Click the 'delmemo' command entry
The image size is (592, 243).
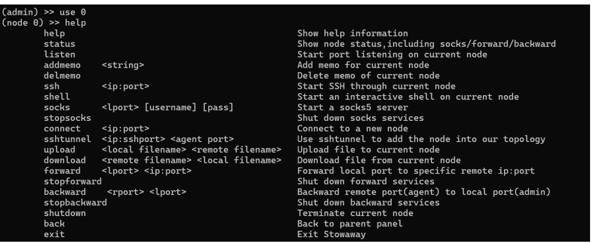tap(62, 76)
